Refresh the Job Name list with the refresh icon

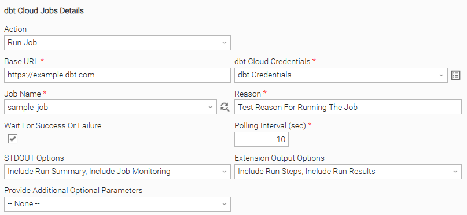(225, 107)
